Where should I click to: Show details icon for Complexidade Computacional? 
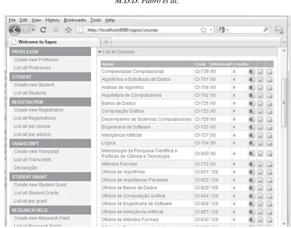(252, 71)
